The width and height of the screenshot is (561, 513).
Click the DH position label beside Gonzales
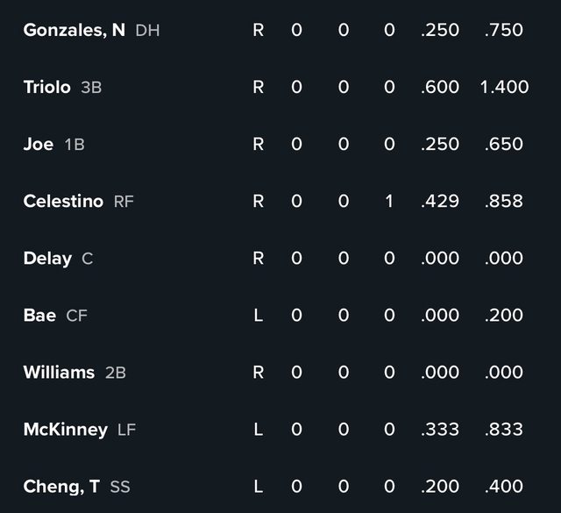pyautogui.click(x=148, y=31)
